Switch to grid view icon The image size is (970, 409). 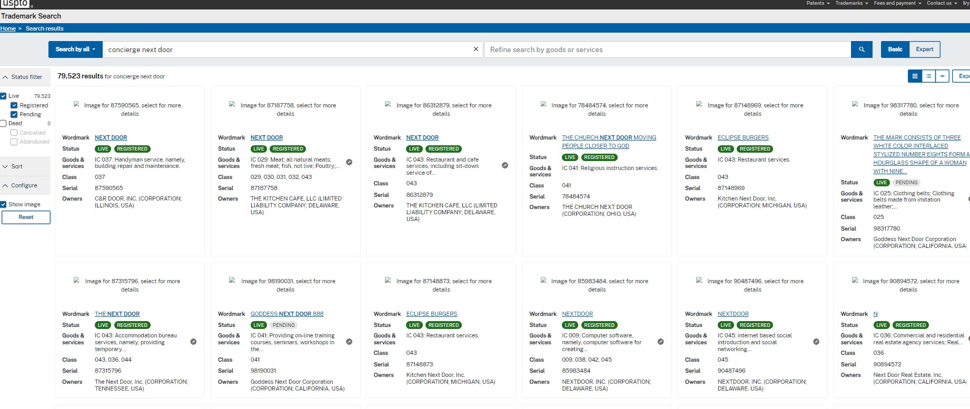click(915, 76)
